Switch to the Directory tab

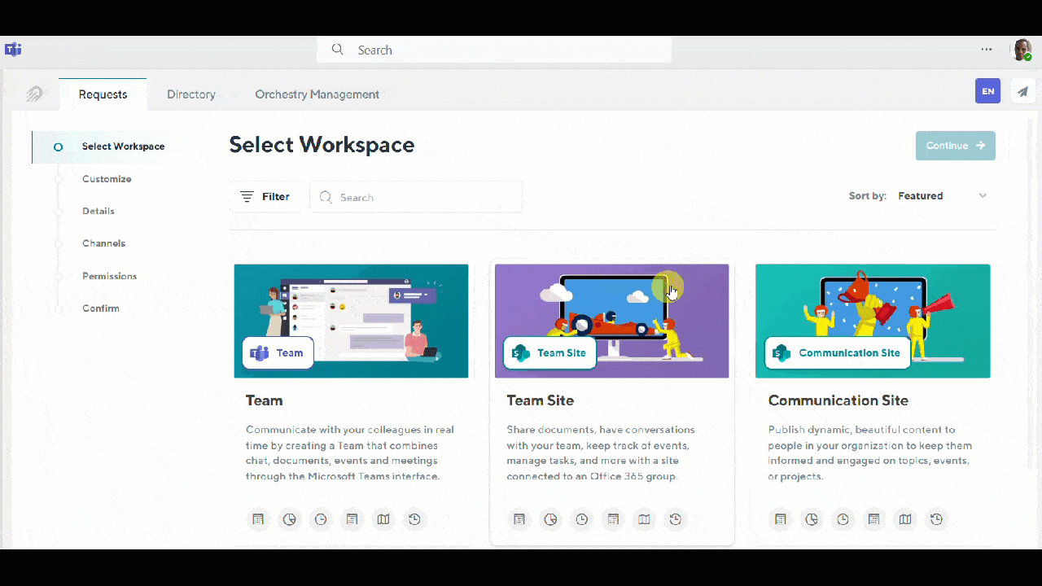click(x=190, y=94)
